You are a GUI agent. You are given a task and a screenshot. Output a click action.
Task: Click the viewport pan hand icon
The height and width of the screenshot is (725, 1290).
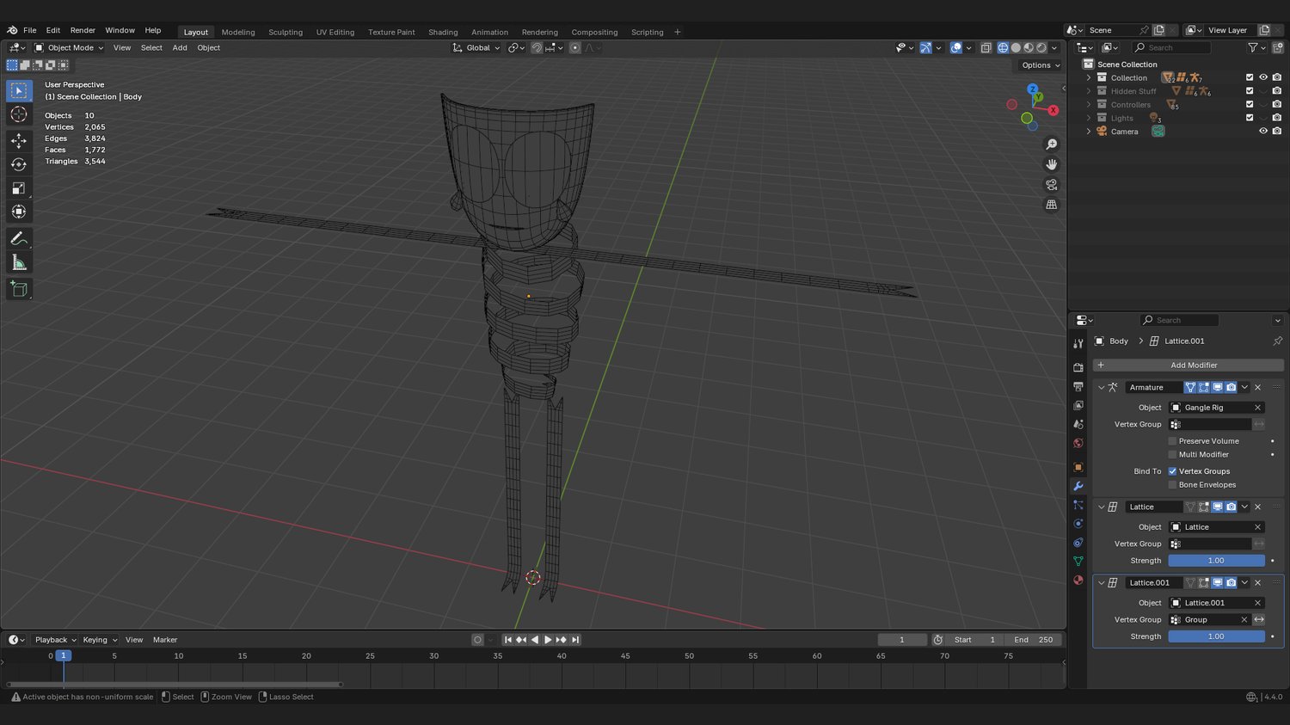click(1051, 164)
